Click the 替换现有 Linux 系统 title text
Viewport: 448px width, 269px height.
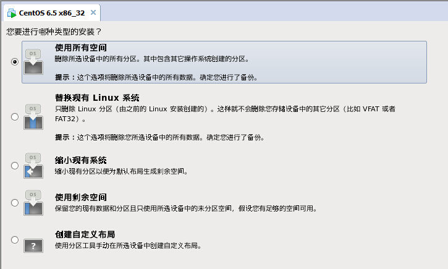97,98
